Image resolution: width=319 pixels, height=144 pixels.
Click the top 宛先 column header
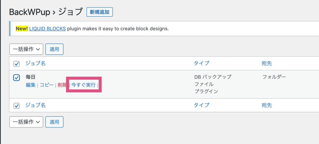(x=267, y=63)
